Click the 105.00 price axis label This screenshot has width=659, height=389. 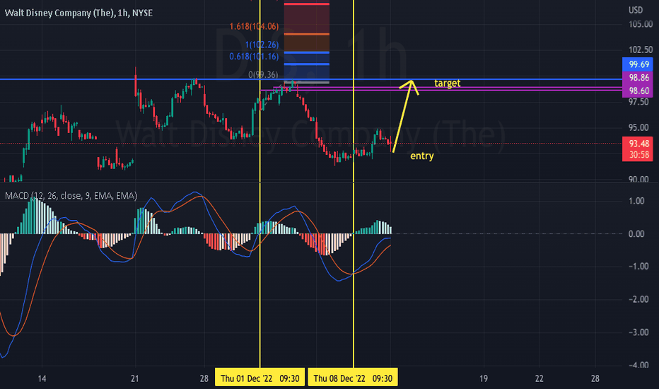pyautogui.click(x=641, y=24)
